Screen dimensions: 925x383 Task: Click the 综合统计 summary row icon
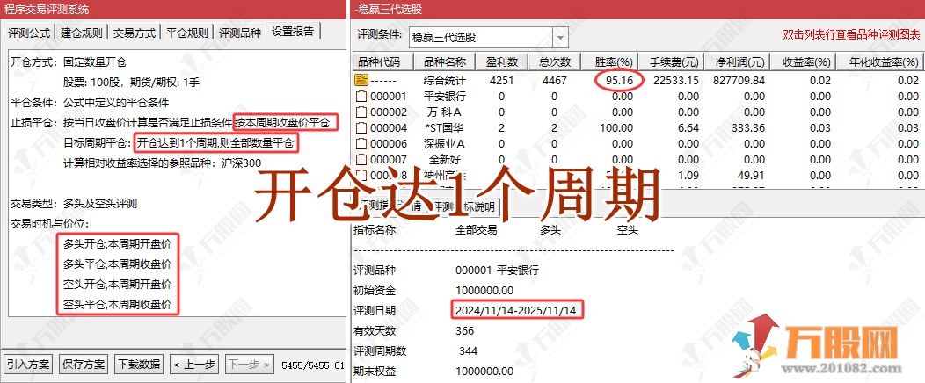point(360,80)
